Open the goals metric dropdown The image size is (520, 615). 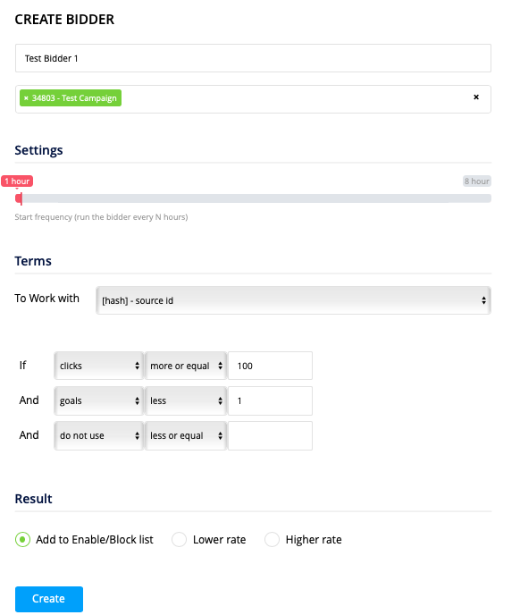pyautogui.click(x=99, y=400)
